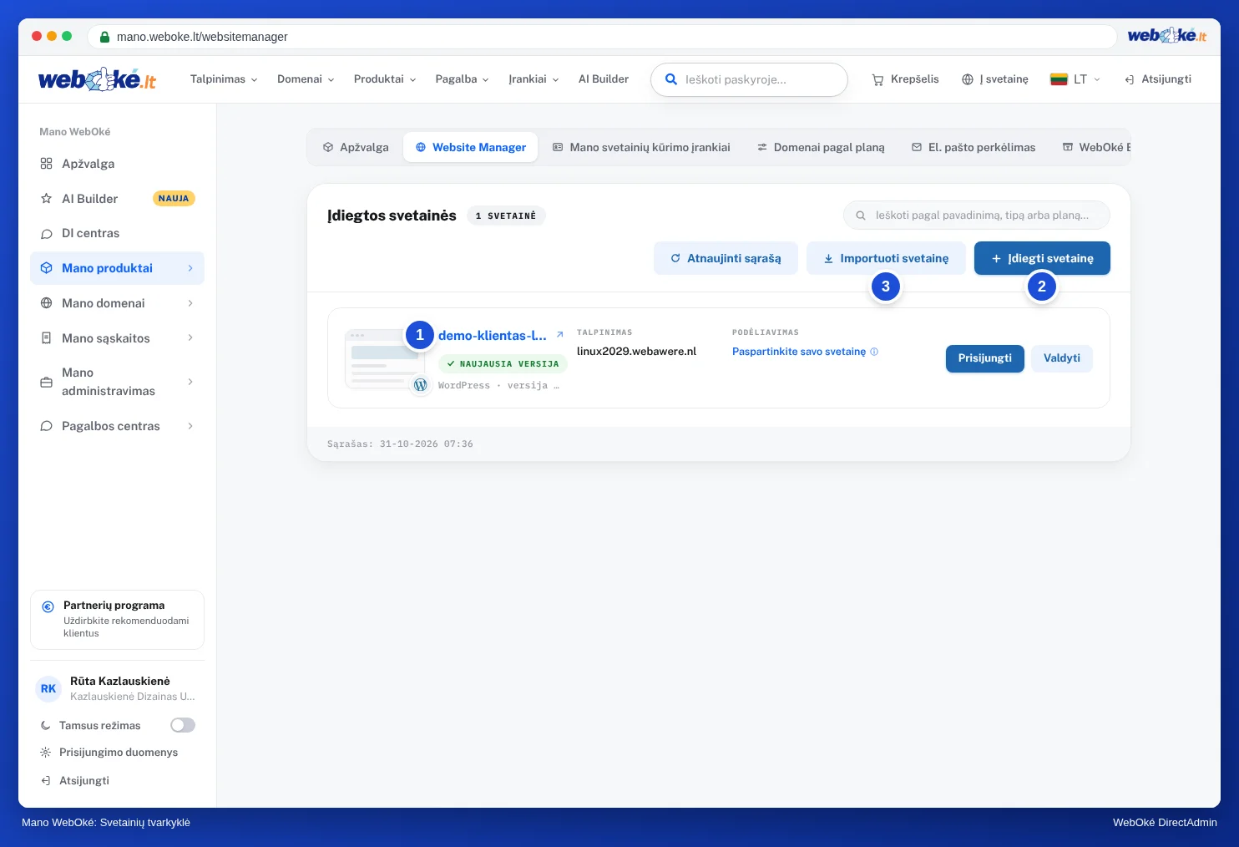Select the Website Manager tab
Image resolution: width=1239 pixels, height=847 pixels.
tap(471, 147)
